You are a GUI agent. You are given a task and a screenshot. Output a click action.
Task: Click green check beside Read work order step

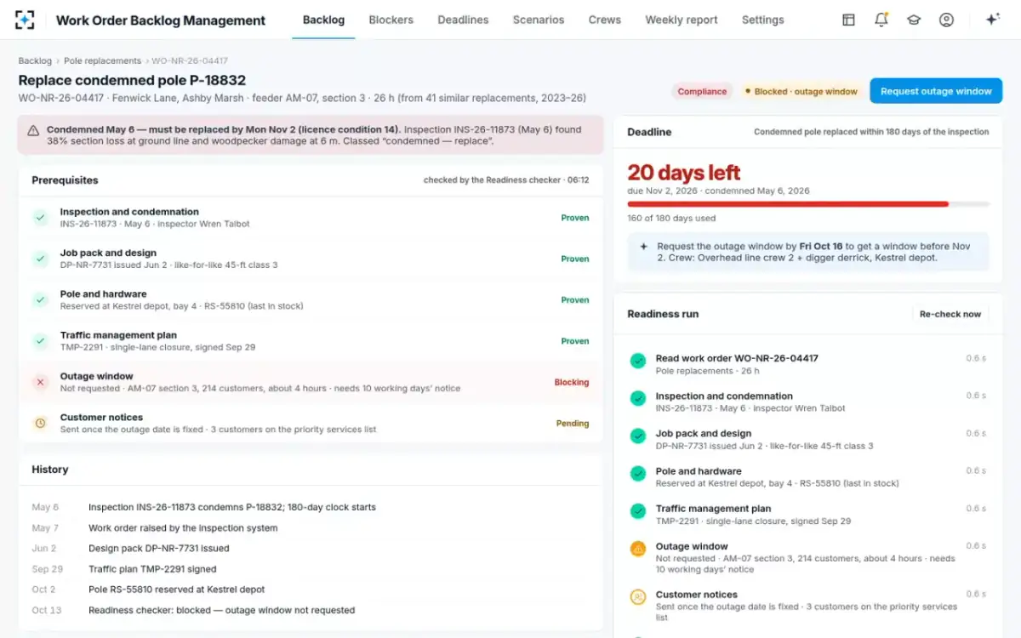[638, 361]
